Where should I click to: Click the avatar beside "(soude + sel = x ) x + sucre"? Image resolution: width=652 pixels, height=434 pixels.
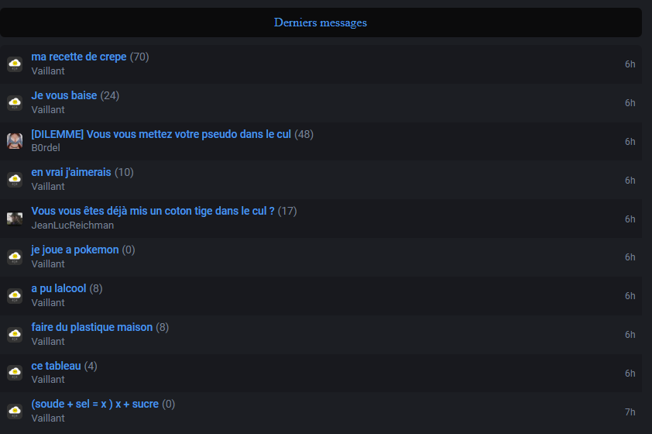pyautogui.click(x=15, y=411)
